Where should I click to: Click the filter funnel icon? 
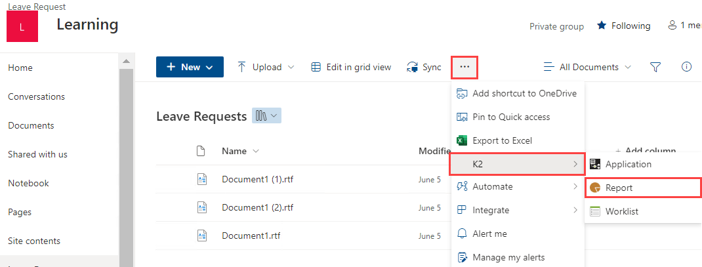[x=655, y=67]
